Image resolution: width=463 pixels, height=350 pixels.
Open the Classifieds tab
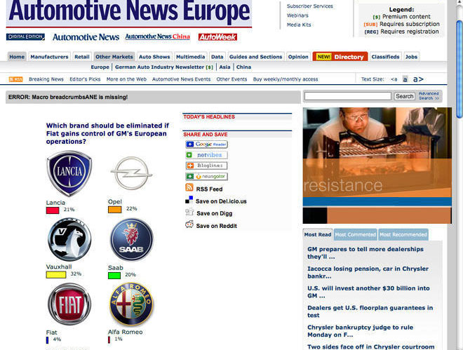coord(385,57)
